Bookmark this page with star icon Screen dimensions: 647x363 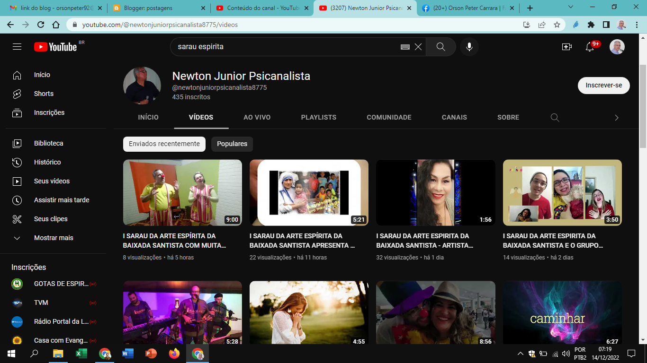pos(557,25)
